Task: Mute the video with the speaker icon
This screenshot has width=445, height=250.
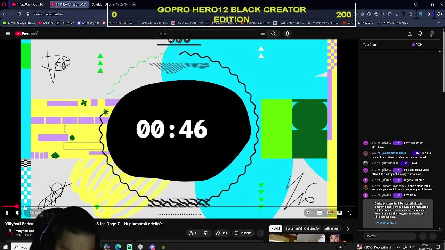Action: tap(17, 213)
